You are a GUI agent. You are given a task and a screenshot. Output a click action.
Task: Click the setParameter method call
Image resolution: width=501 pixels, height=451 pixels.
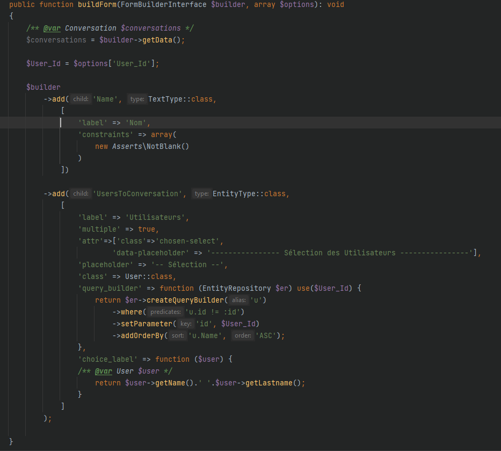click(x=147, y=324)
